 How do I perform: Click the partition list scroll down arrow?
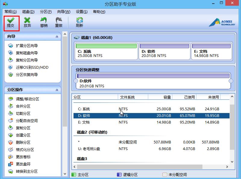232,162
